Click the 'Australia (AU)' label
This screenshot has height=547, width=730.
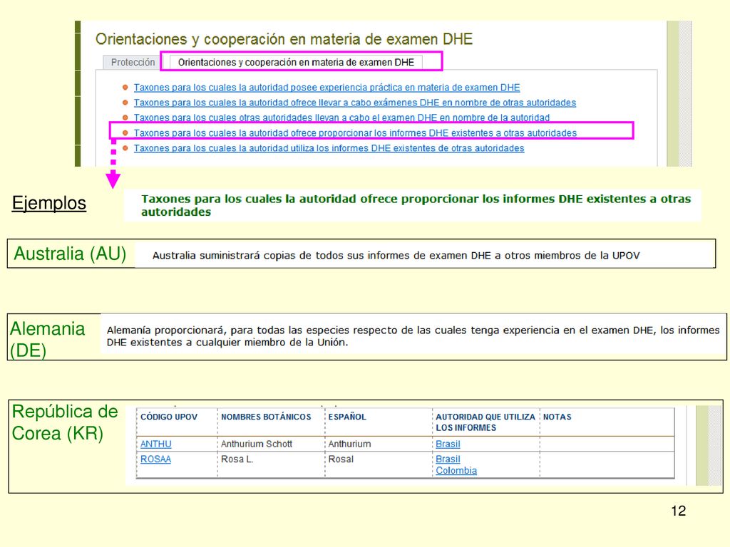tap(70, 254)
